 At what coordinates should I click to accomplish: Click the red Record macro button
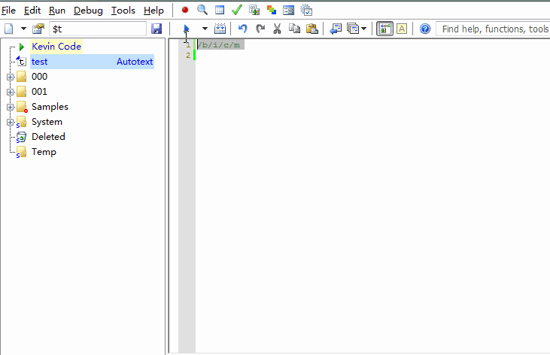pyautogui.click(x=185, y=11)
